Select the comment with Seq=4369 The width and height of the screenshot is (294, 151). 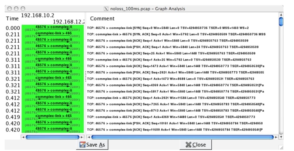(175, 85)
